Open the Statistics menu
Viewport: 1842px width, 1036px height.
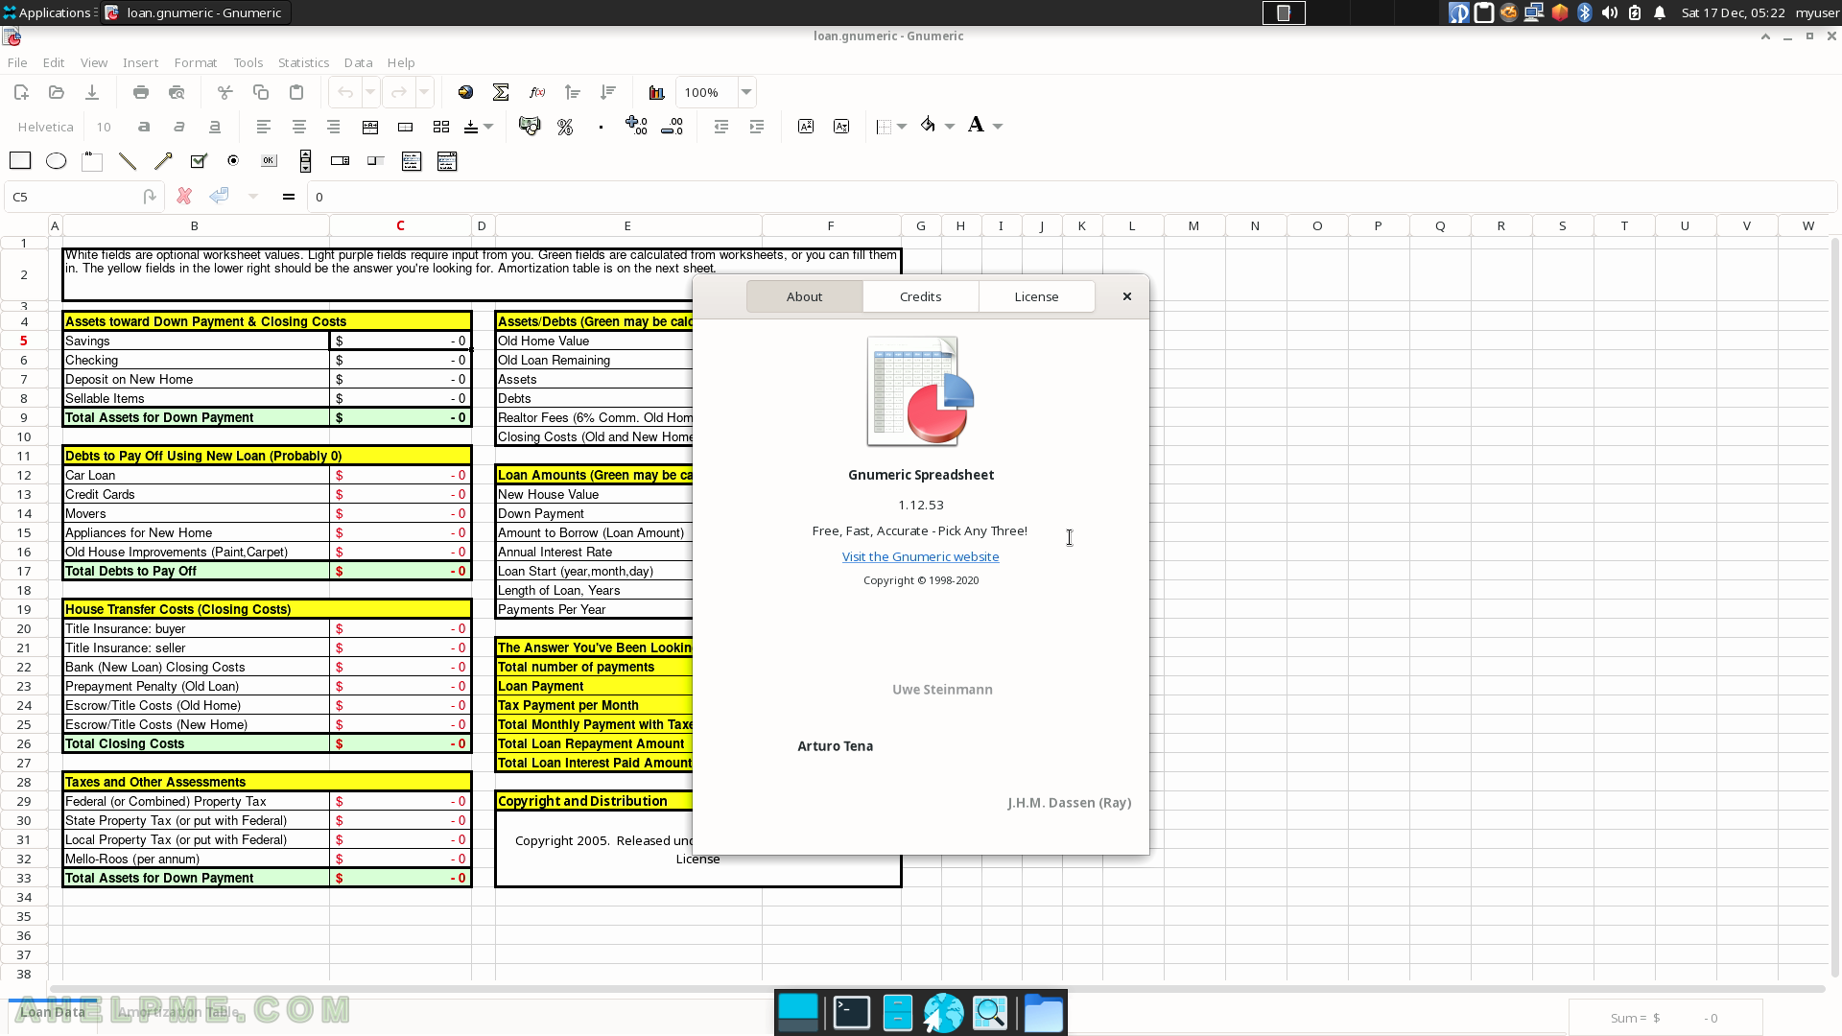tap(303, 62)
